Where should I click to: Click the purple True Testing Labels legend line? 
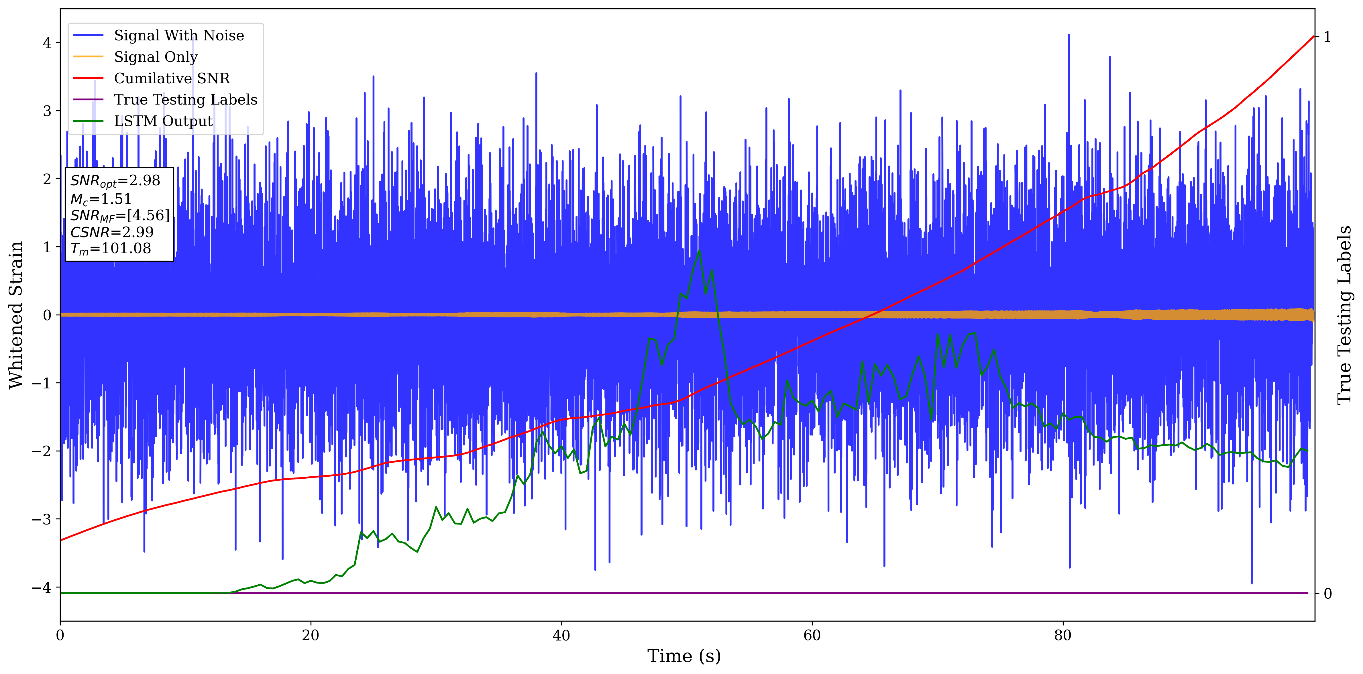point(88,99)
